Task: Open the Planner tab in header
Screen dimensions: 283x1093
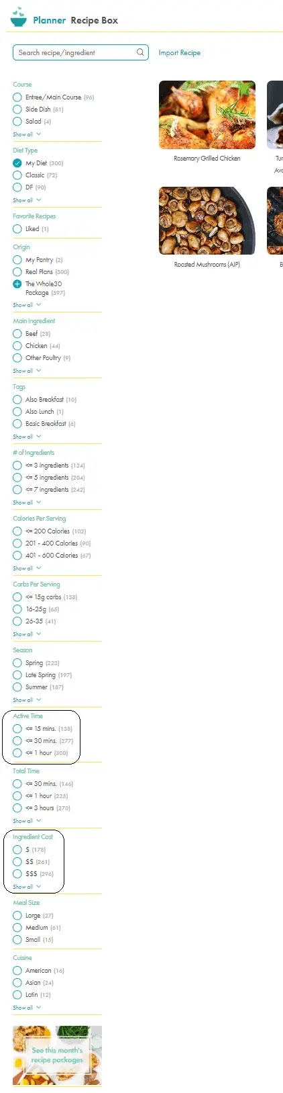Action: coord(50,20)
